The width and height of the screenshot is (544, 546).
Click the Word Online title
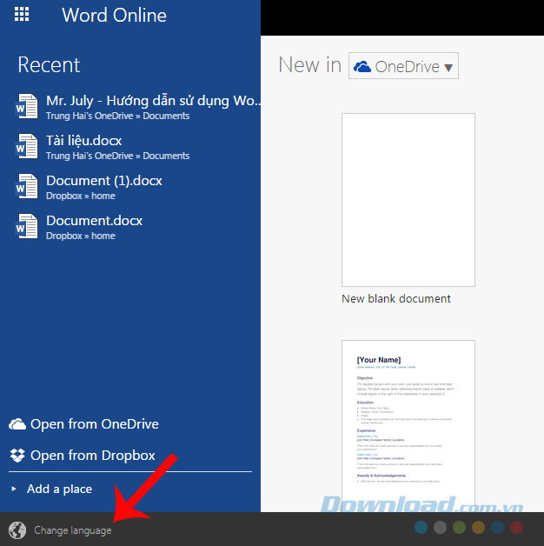(114, 16)
